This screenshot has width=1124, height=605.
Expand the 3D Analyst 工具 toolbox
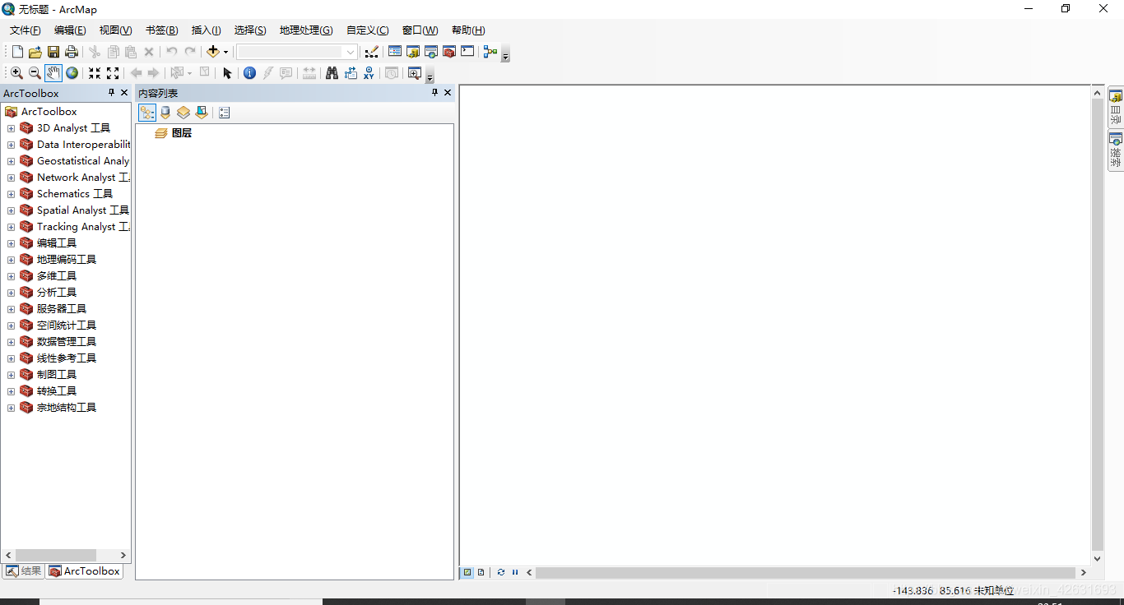coord(11,128)
